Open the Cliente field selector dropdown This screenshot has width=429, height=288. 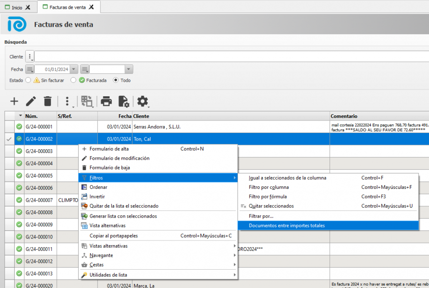pyautogui.click(x=30, y=57)
